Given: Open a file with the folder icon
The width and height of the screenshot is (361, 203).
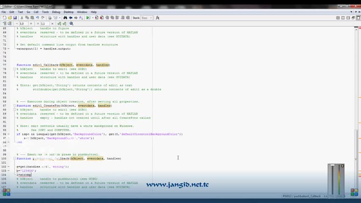Looking at the screenshot, I should [x=10, y=18].
